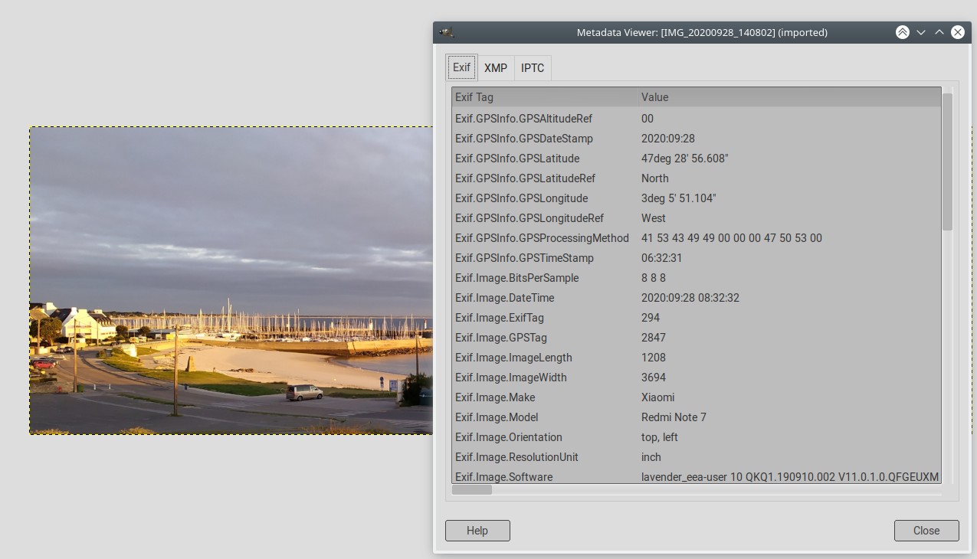Click the keep-above double chevron icon
Image resolution: width=977 pixels, height=559 pixels.
click(x=903, y=33)
